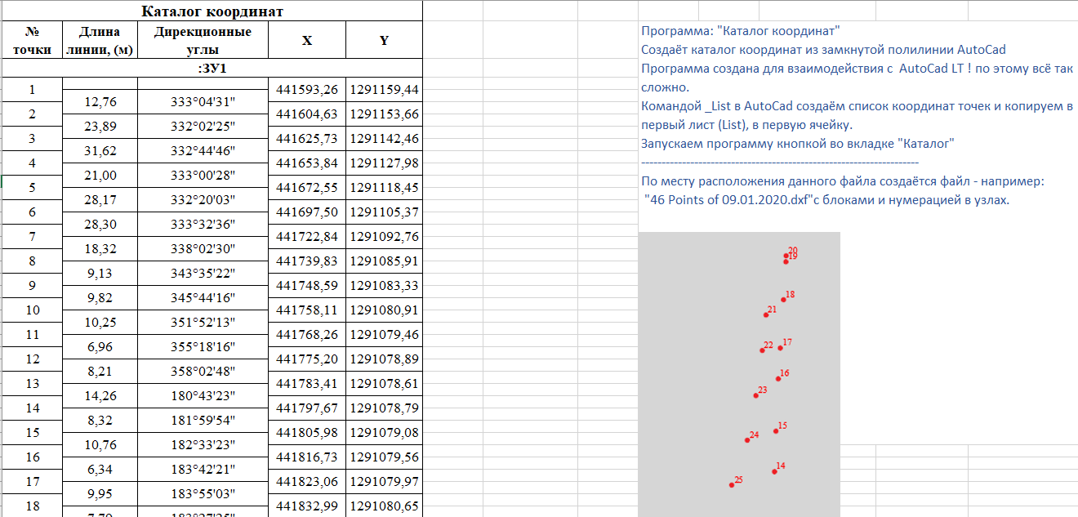Viewport: 1078px width, 517px height.
Task: Click the line length cell 31,62
Action: 100,151
